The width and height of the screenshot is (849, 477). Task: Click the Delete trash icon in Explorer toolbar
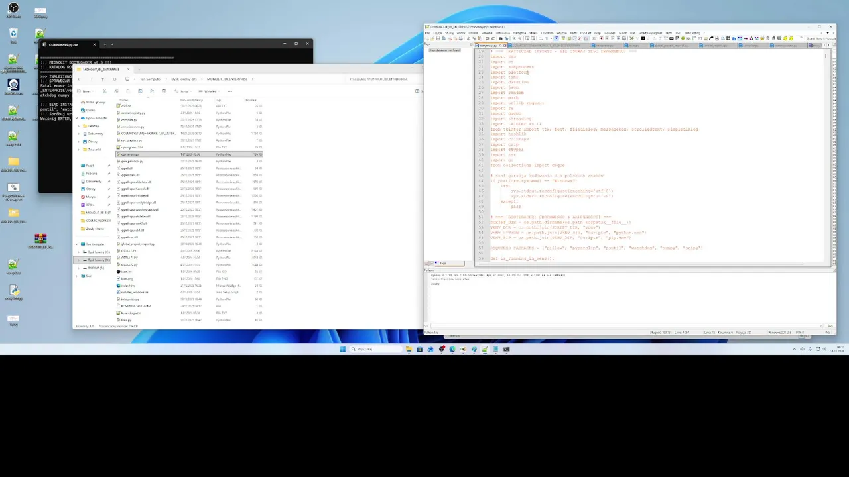click(x=164, y=91)
